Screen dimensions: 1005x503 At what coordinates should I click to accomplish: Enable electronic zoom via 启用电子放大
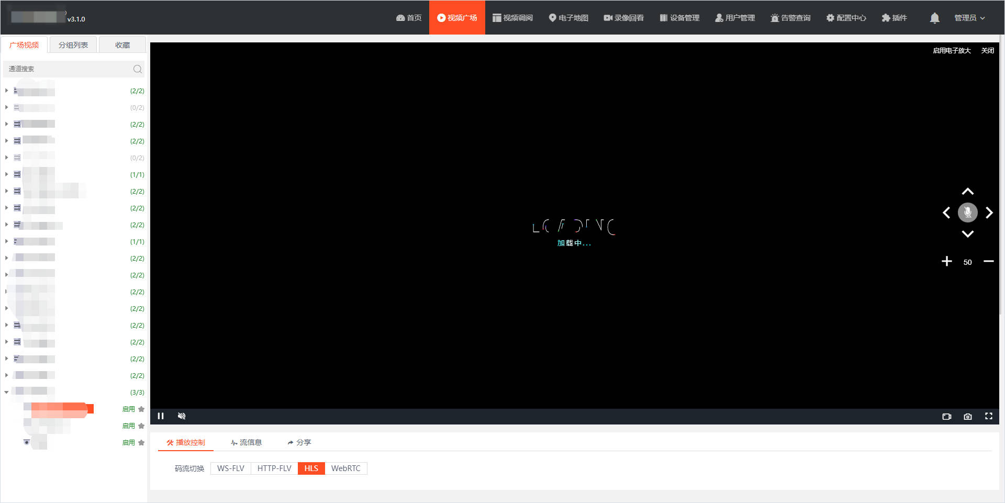pyautogui.click(x=952, y=51)
